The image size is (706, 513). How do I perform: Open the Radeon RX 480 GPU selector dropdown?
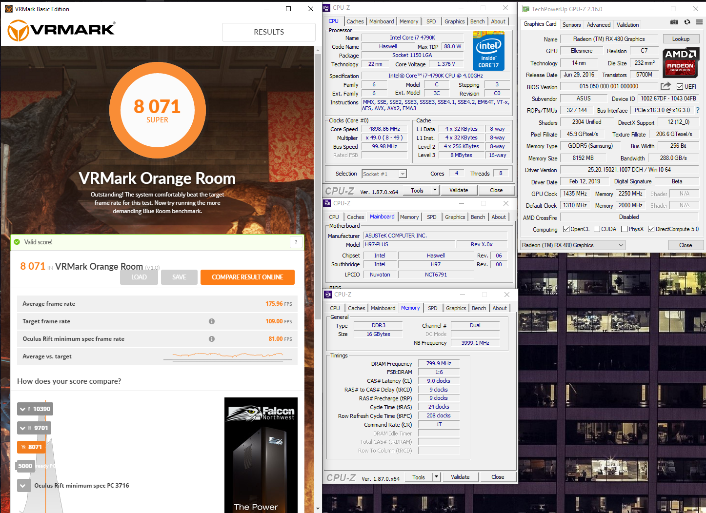(573, 245)
